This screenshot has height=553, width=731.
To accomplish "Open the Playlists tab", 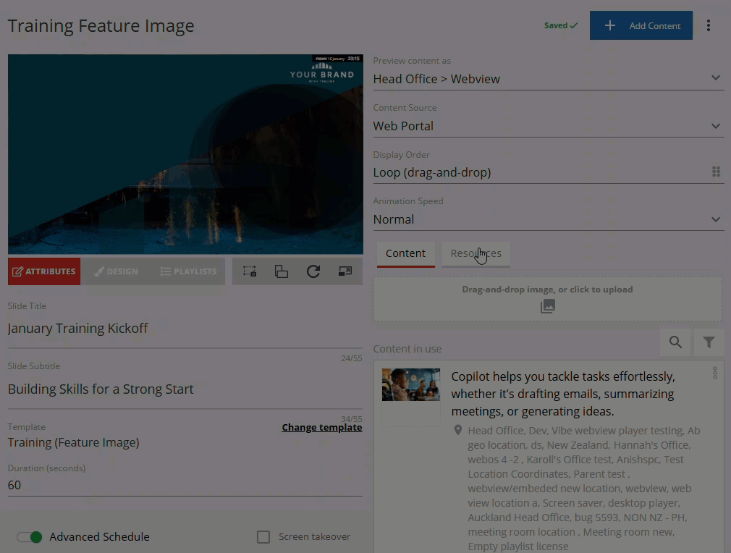I will (x=188, y=271).
